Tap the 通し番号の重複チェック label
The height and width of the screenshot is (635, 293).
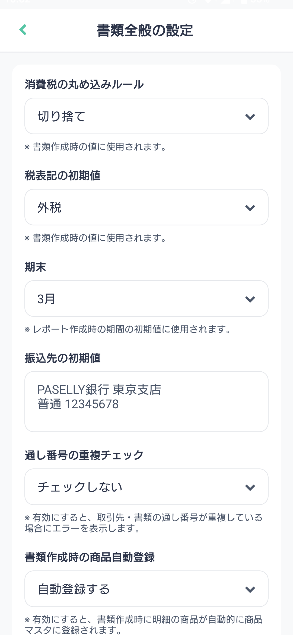click(x=84, y=455)
